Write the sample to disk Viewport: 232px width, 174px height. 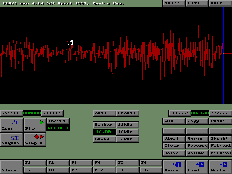click(220, 167)
